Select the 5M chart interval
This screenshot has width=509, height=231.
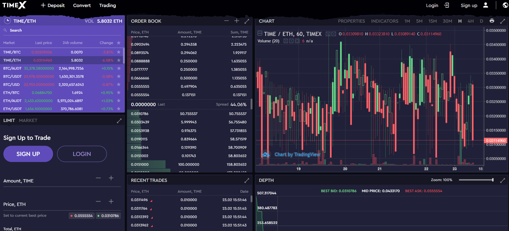pyautogui.click(x=419, y=21)
